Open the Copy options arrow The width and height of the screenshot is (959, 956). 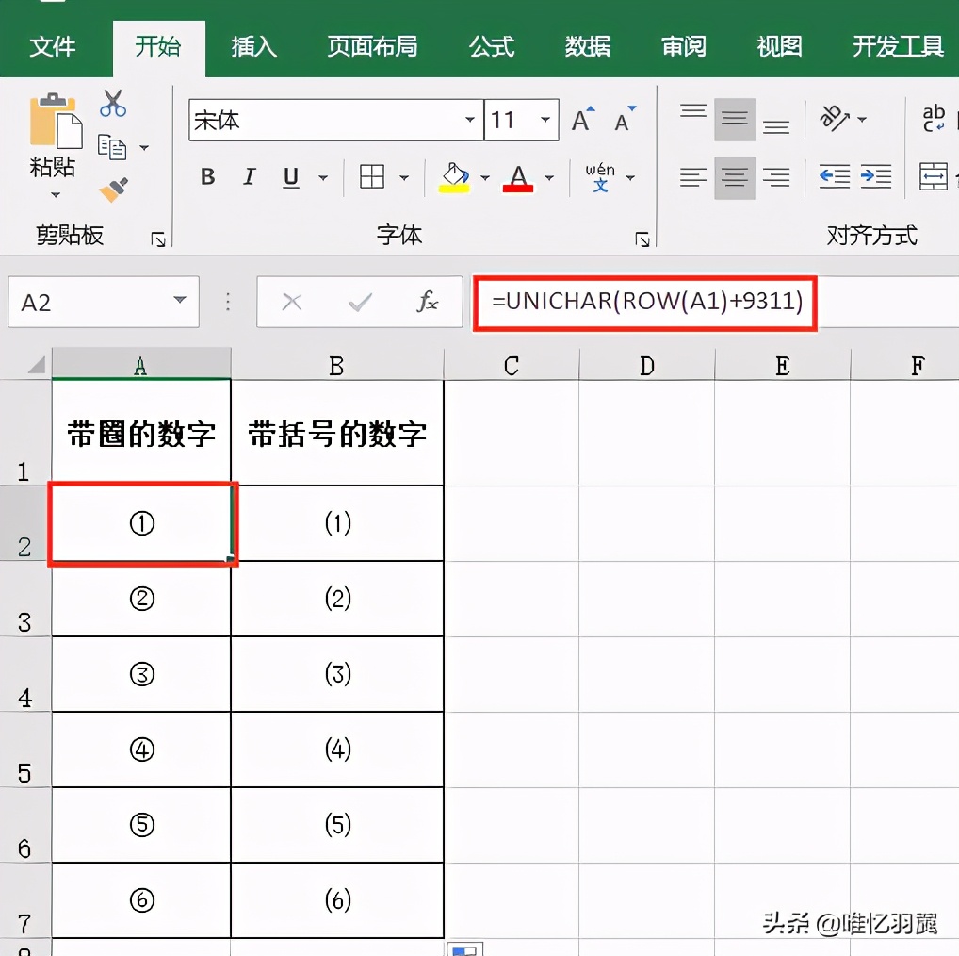(x=144, y=147)
